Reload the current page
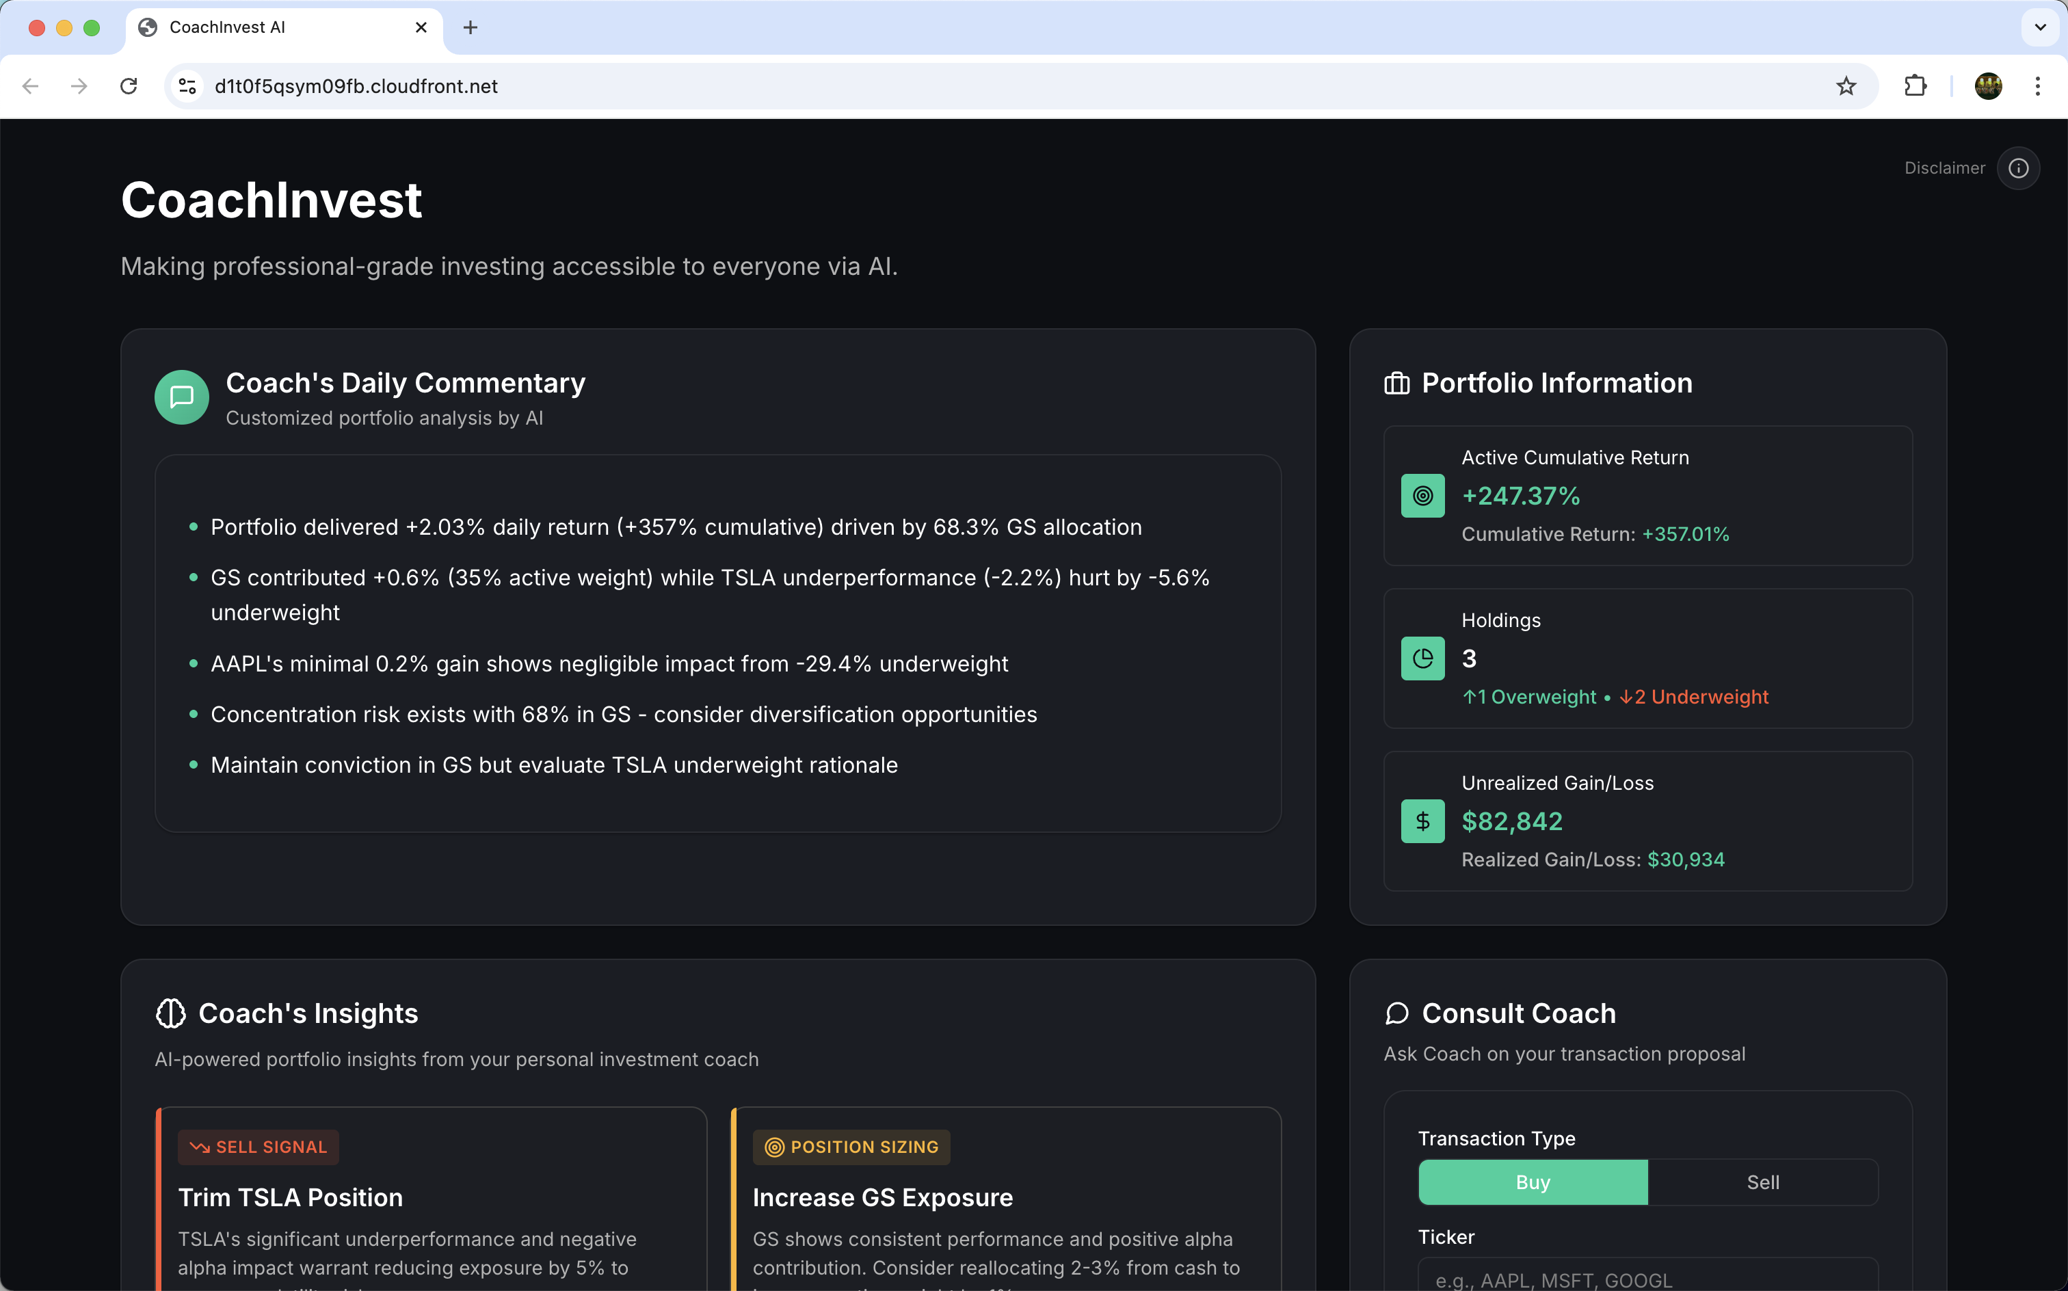The width and height of the screenshot is (2068, 1291). [129, 86]
